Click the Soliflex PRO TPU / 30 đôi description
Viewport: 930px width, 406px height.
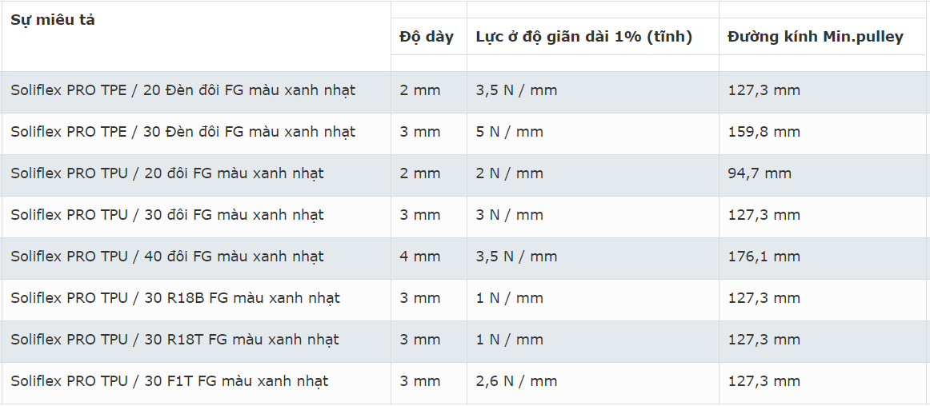click(166, 215)
